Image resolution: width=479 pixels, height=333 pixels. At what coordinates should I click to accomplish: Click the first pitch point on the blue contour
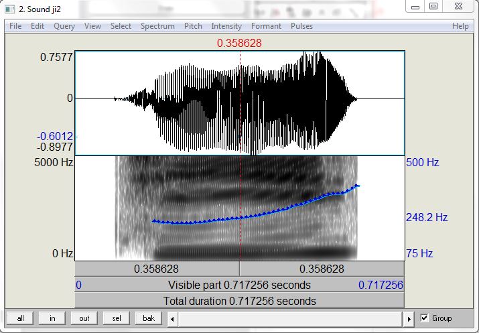click(x=154, y=221)
